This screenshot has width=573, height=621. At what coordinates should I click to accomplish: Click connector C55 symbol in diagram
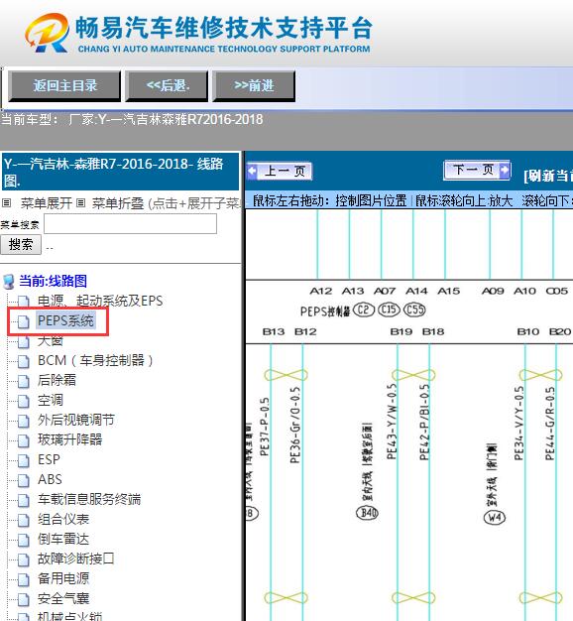click(414, 310)
